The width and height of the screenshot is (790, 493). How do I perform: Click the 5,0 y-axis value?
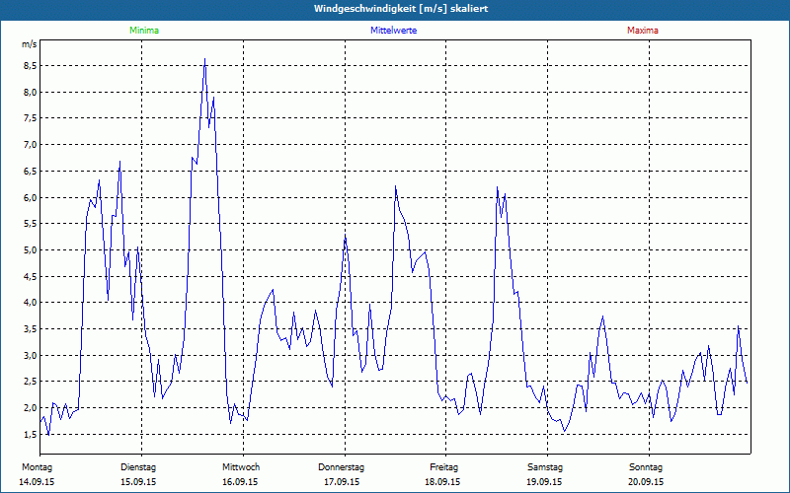(29, 250)
